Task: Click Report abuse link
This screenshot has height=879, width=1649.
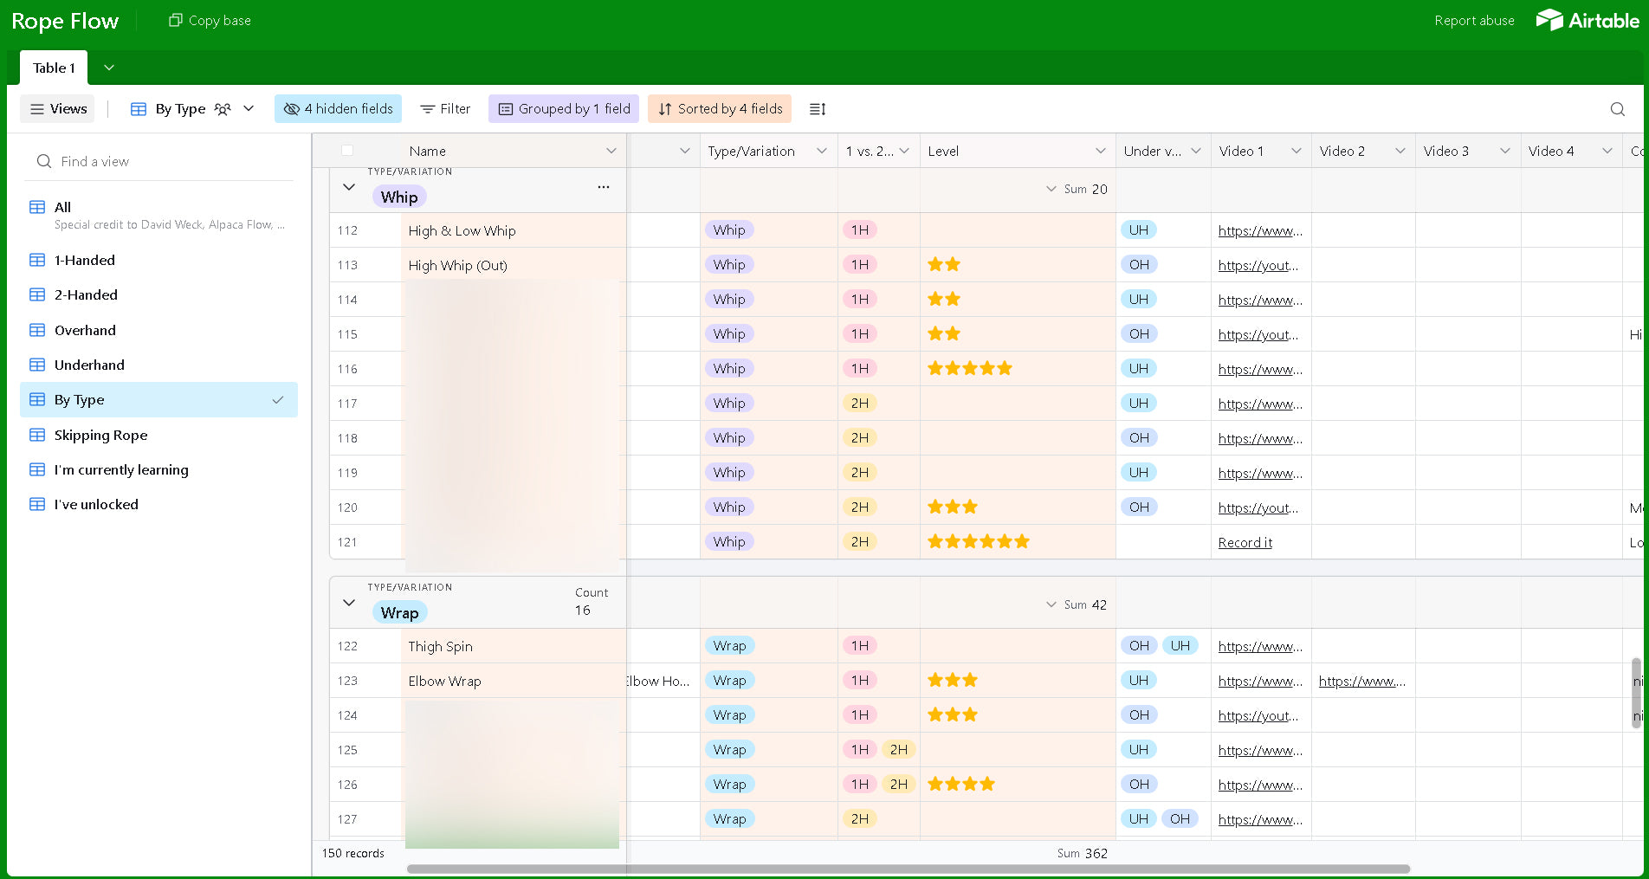Action: coord(1474,20)
